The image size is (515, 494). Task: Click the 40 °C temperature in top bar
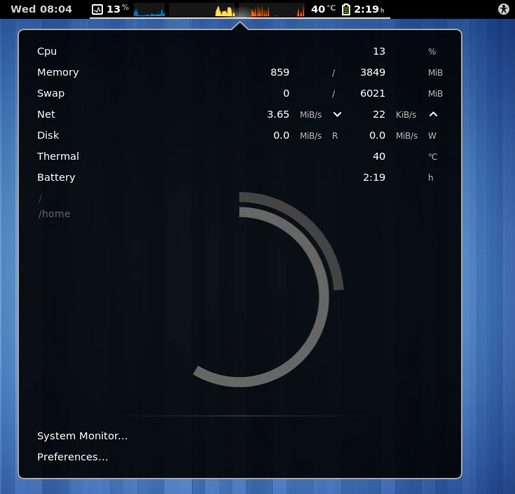[x=323, y=9]
